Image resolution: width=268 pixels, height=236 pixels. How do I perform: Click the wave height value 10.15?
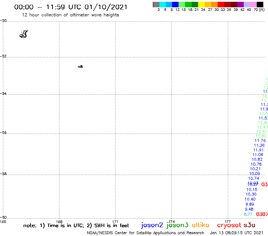pyautogui.click(x=252, y=190)
